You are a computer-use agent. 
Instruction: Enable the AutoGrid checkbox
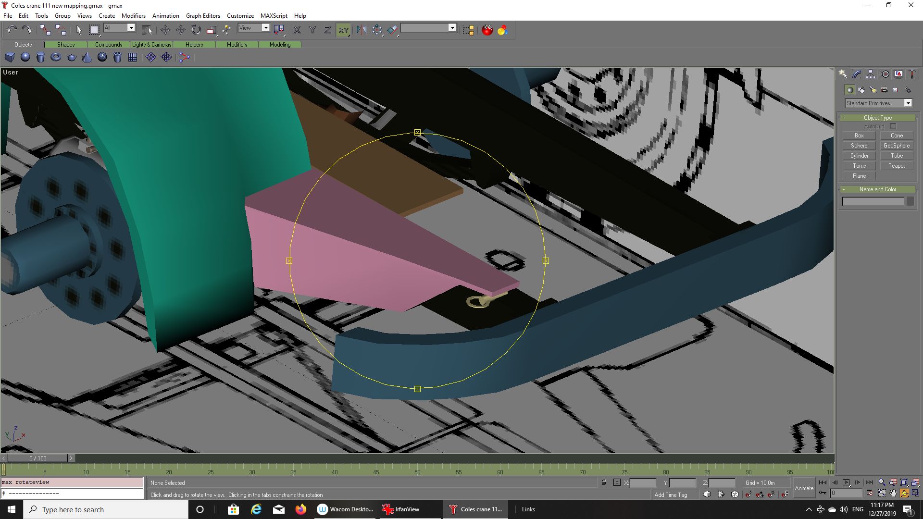(x=893, y=126)
